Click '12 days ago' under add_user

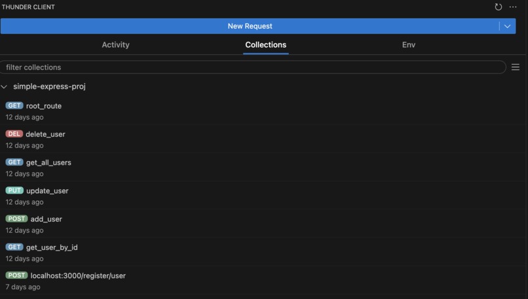point(25,230)
